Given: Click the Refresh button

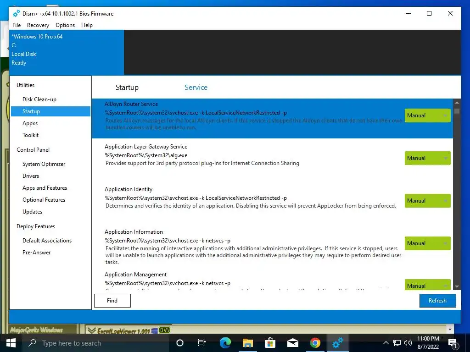Looking at the screenshot, I should click(437, 301).
